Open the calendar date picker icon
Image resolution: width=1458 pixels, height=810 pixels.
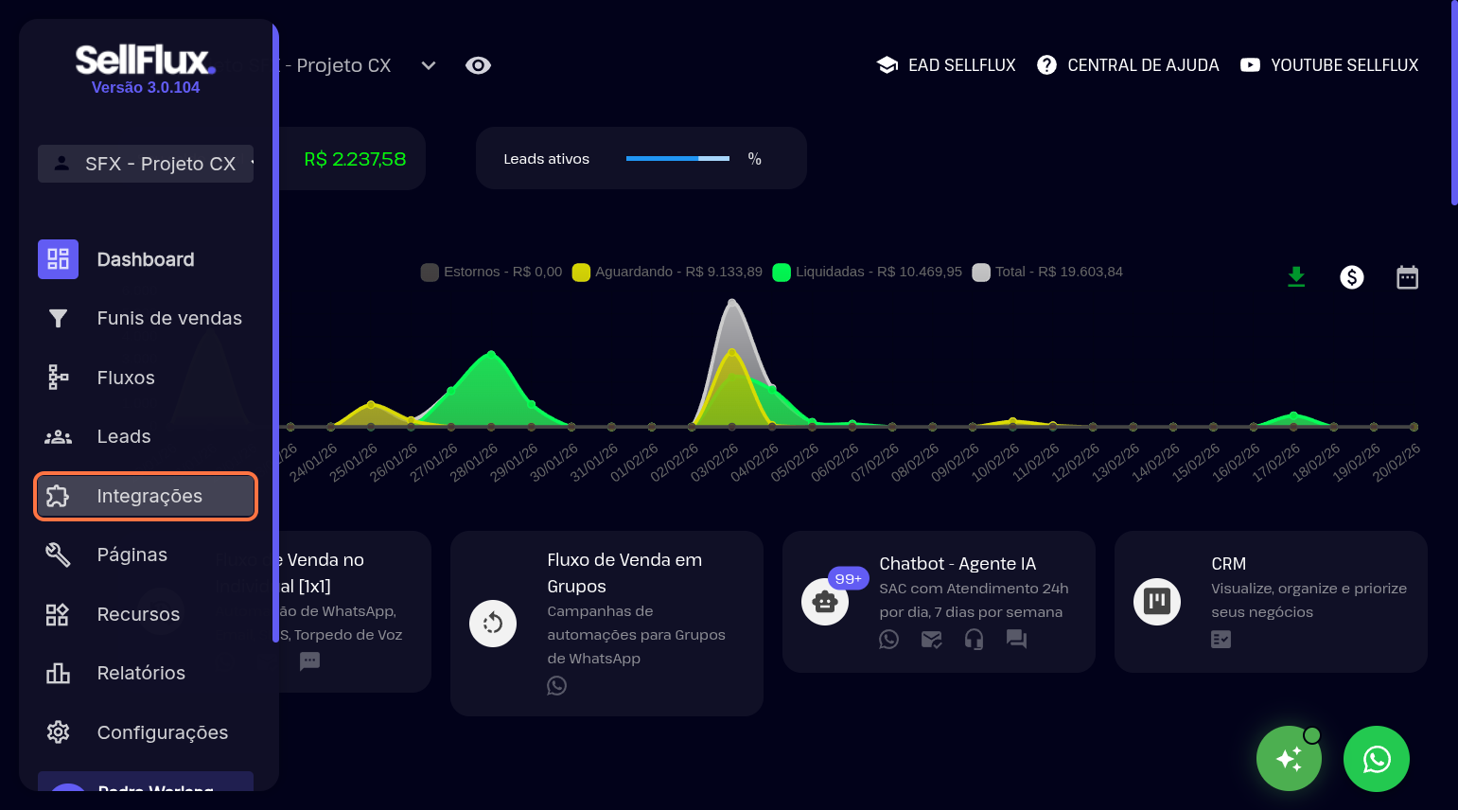click(1407, 277)
